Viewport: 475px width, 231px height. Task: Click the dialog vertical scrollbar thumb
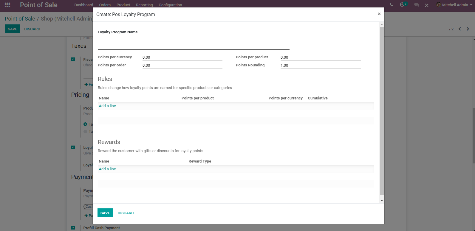tap(382, 111)
